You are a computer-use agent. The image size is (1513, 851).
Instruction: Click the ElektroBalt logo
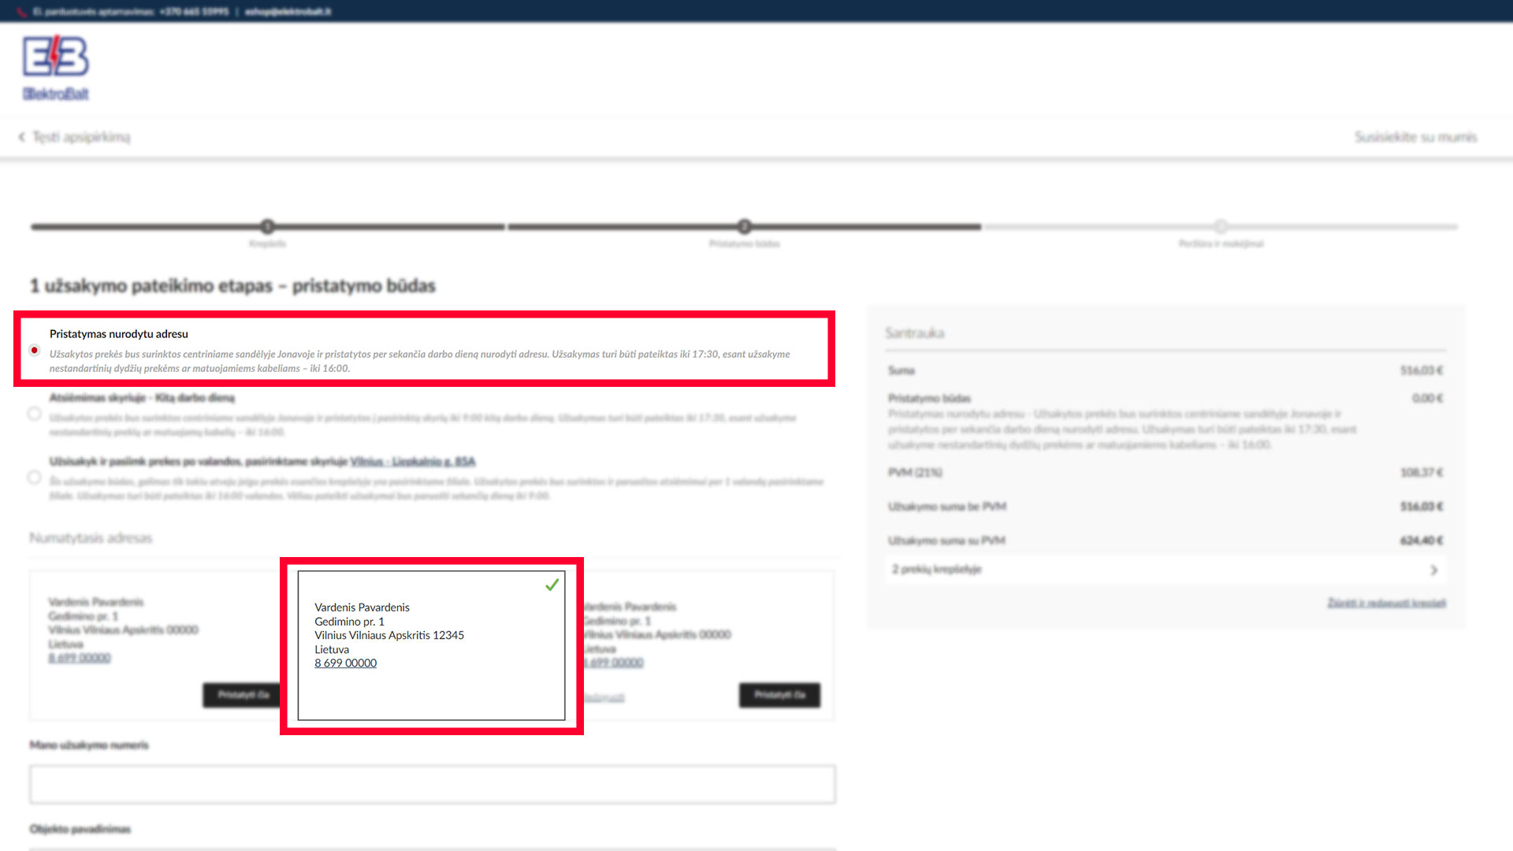(x=55, y=69)
